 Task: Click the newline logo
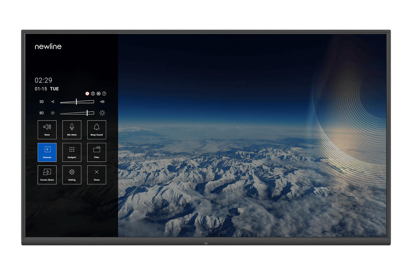coord(48,46)
